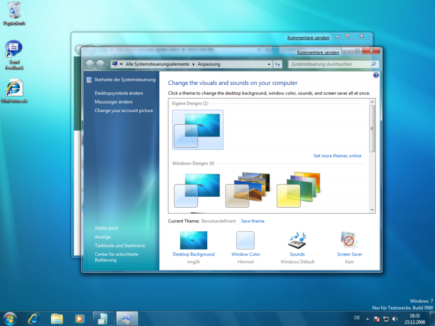The image size is (435, 326).
Task: Click the Anpassung breadcrumb segment
Action: click(x=209, y=64)
